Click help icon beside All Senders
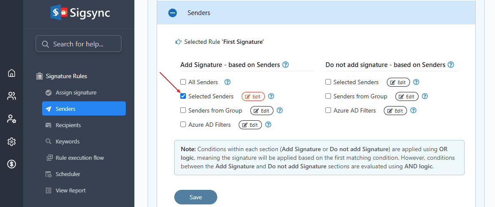 click(228, 82)
